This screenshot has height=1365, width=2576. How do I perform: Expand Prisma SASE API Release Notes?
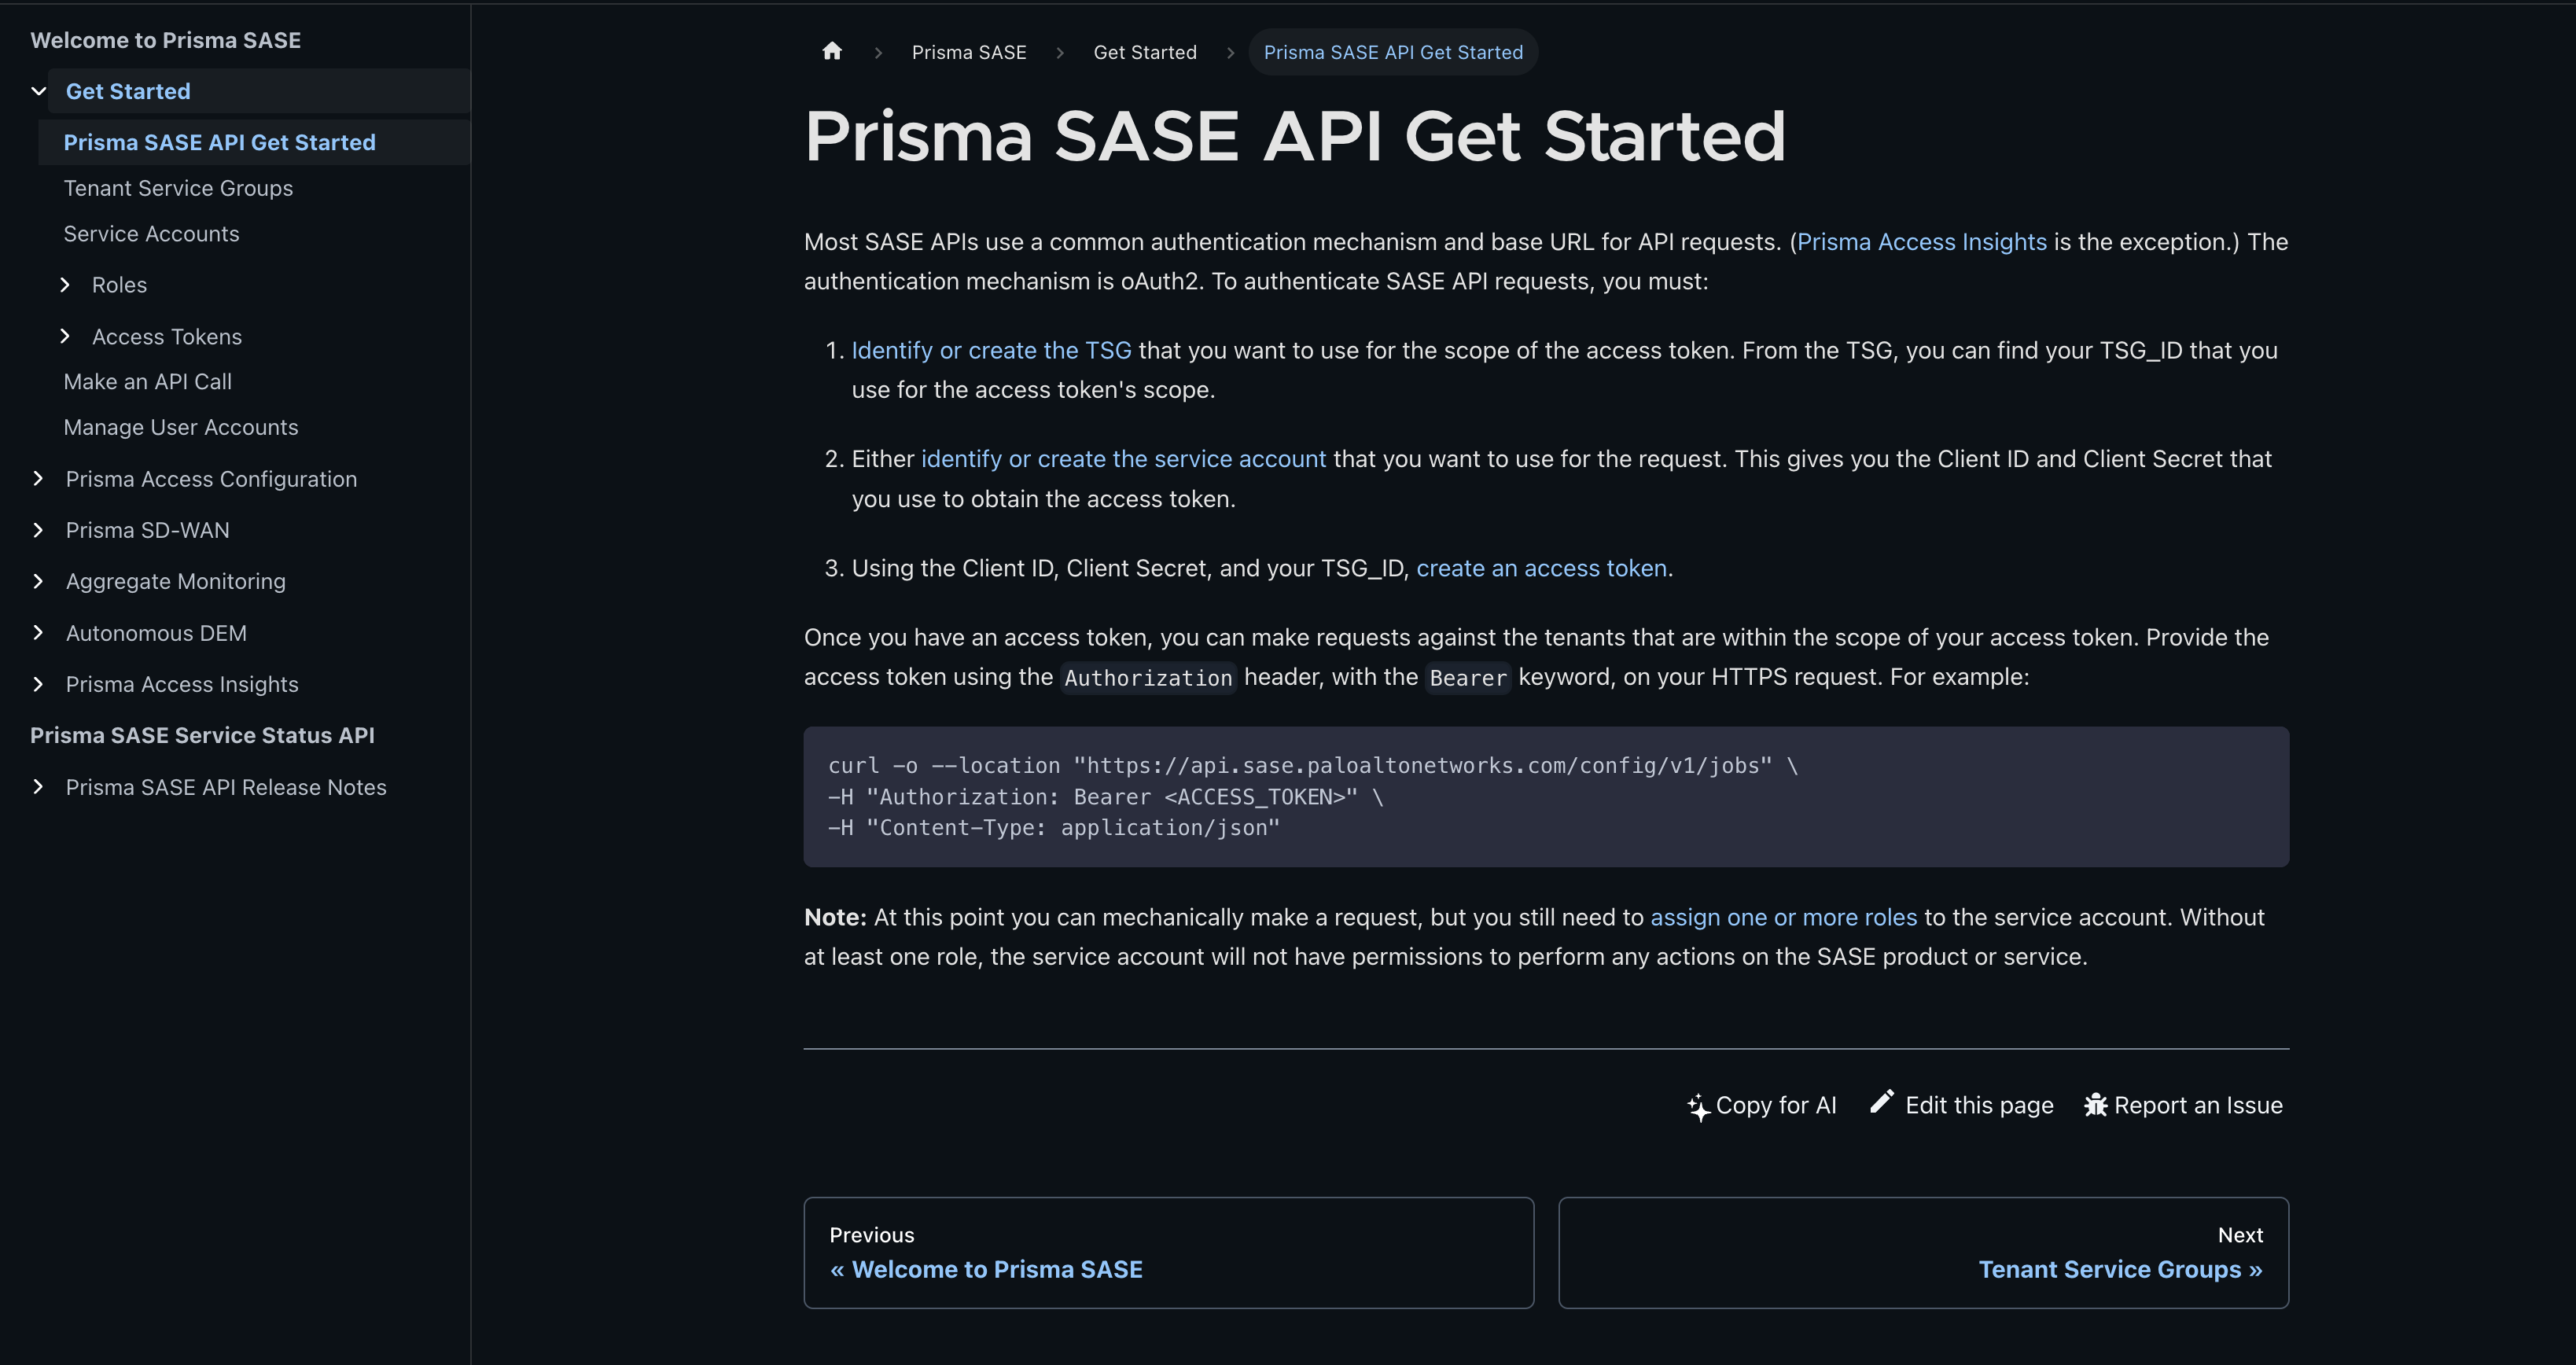(x=39, y=787)
